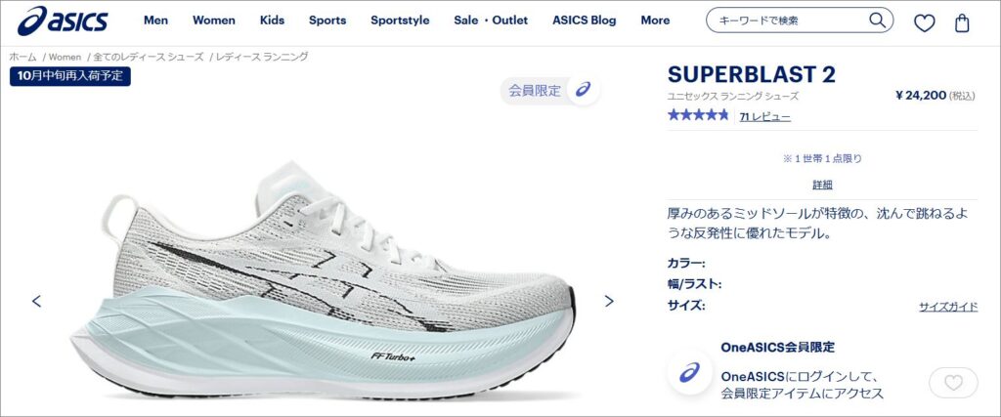1001x417 pixels.
Task: Open the shopping bag icon
Action: 962,23
